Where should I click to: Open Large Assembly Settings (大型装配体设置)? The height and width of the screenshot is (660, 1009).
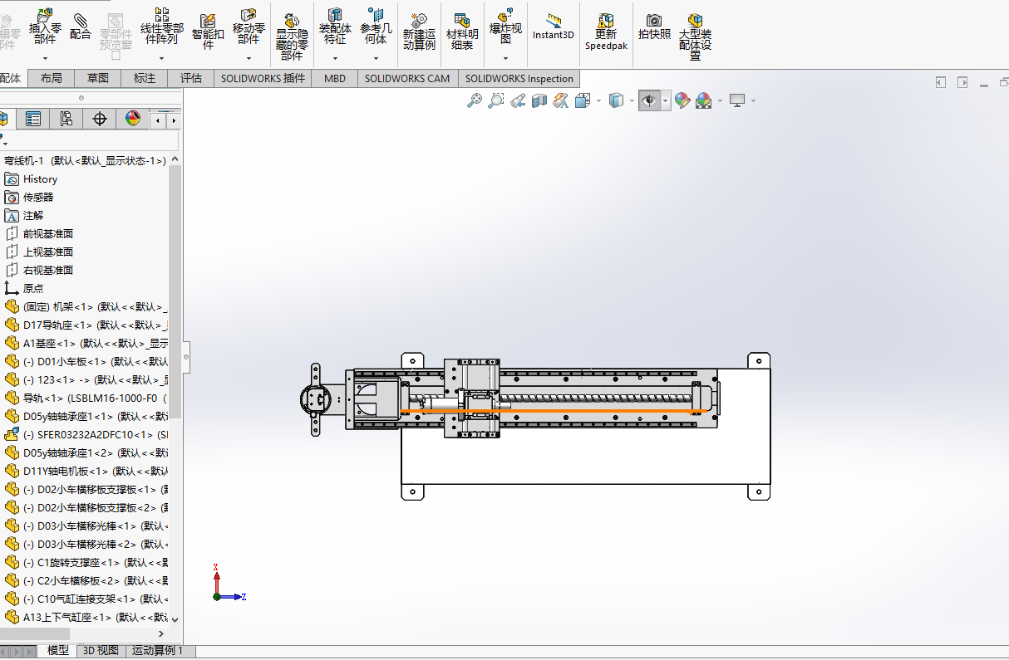(695, 37)
